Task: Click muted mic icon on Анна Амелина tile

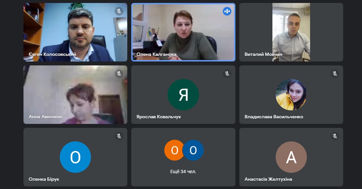Action: 119,74
